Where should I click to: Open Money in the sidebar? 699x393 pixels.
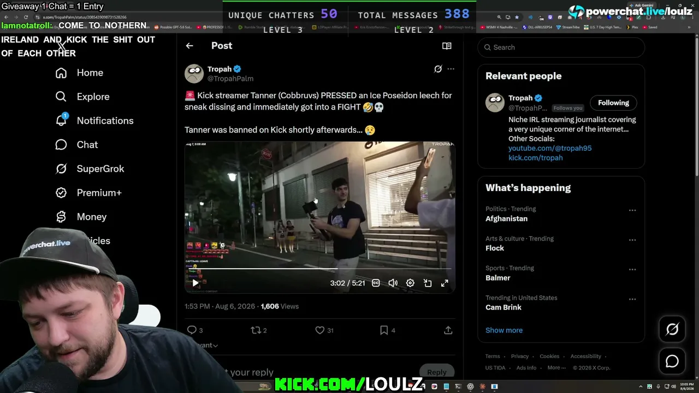coord(92,217)
